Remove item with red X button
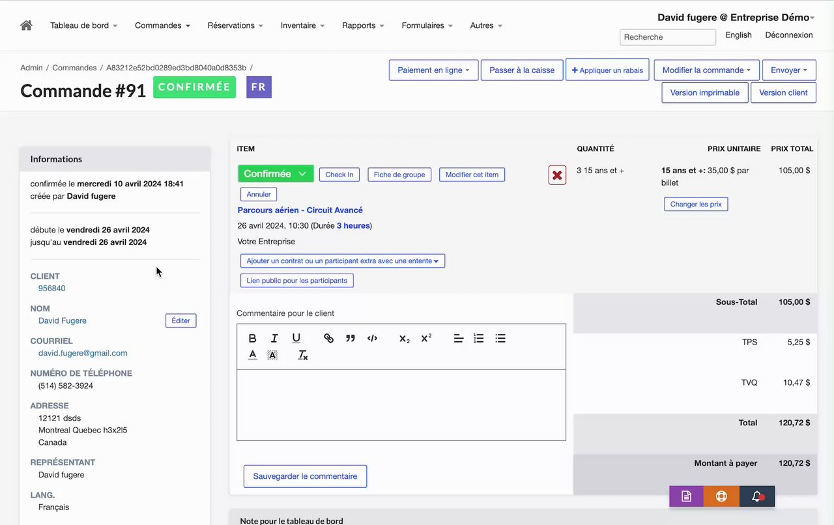 point(557,175)
